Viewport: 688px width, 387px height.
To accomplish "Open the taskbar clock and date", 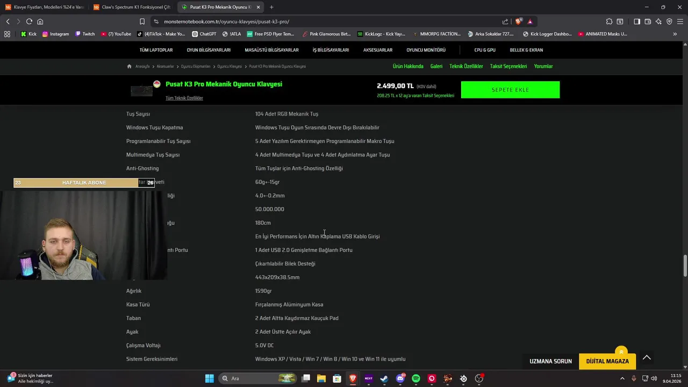I will tap(672, 378).
